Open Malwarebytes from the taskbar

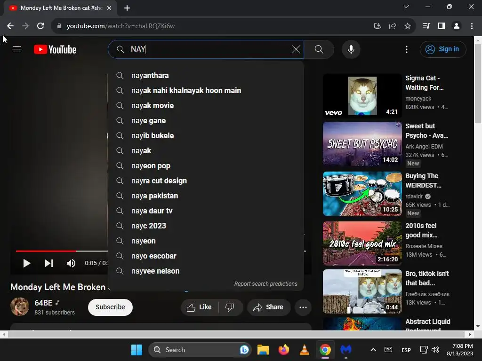pyautogui.click(x=346, y=350)
